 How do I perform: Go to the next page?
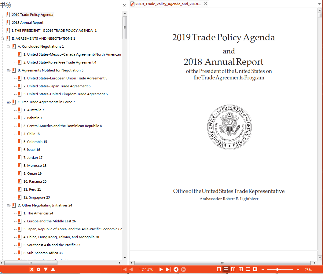click(x=161, y=269)
